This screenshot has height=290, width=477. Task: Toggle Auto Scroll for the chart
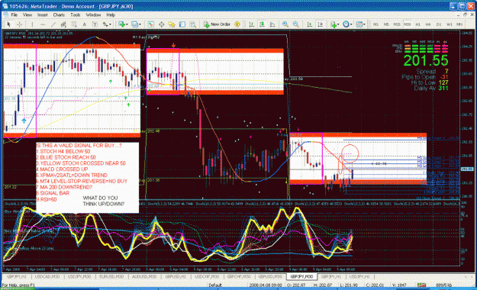[x=309, y=24]
